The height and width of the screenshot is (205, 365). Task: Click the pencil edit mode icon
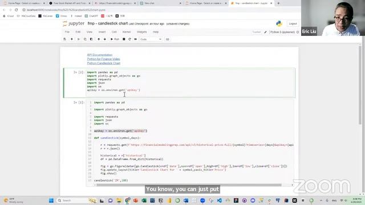(x=265, y=32)
